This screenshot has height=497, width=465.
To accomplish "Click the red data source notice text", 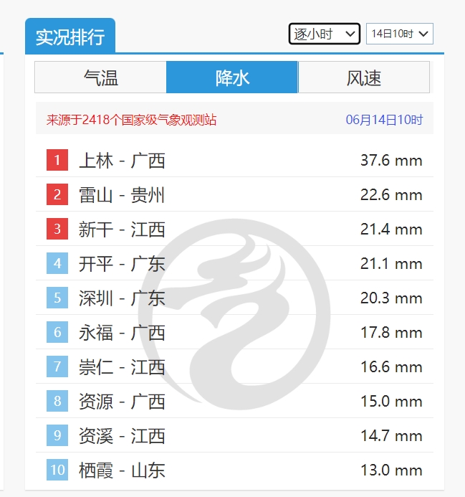I will tap(131, 120).
